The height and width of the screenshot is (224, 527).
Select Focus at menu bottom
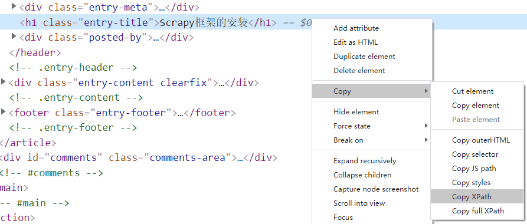[x=343, y=218]
